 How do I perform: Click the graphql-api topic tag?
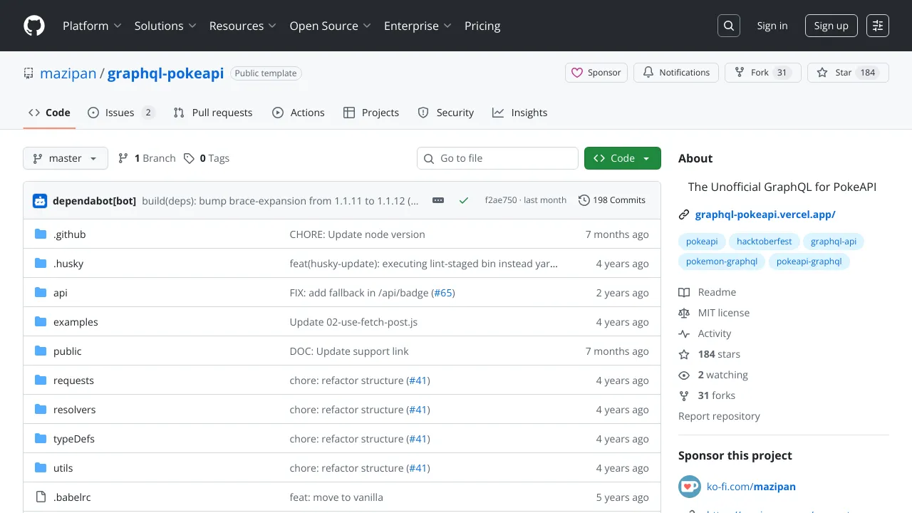click(834, 242)
